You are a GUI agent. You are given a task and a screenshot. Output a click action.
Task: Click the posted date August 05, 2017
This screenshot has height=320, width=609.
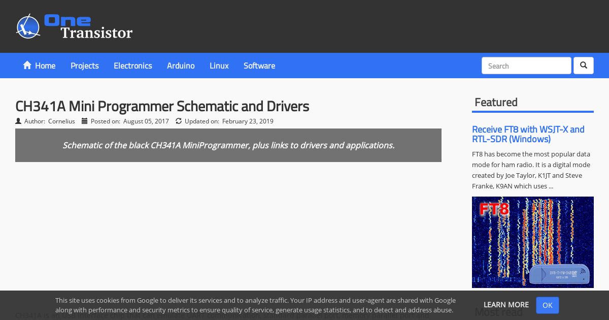click(x=146, y=121)
